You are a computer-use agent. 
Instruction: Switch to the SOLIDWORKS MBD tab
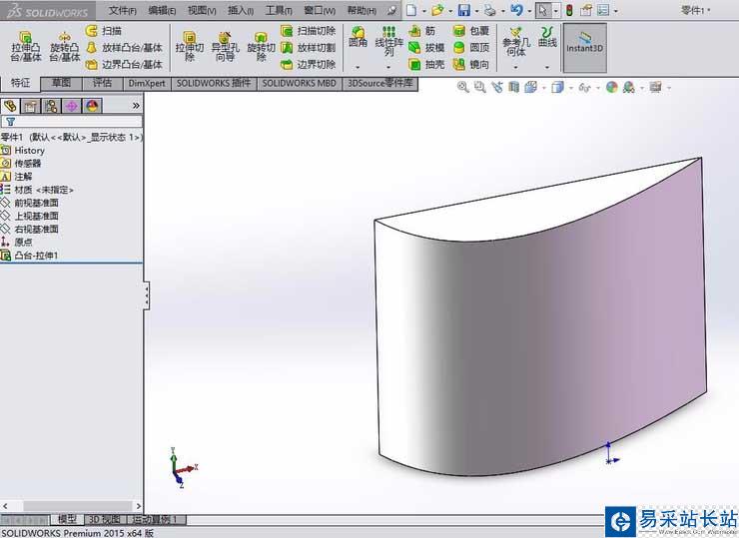pos(300,84)
